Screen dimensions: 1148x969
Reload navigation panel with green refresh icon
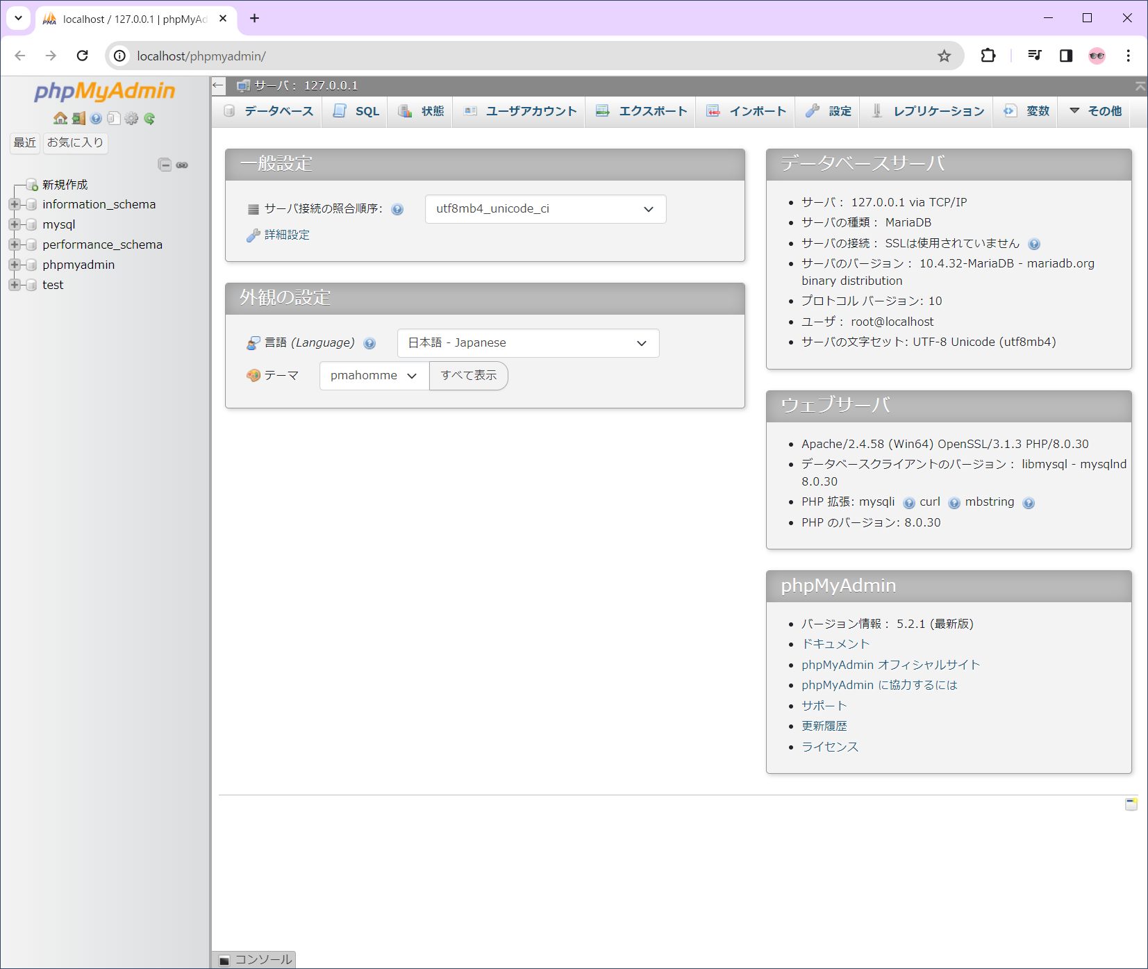pyautogui.click(x=149, y=118)
